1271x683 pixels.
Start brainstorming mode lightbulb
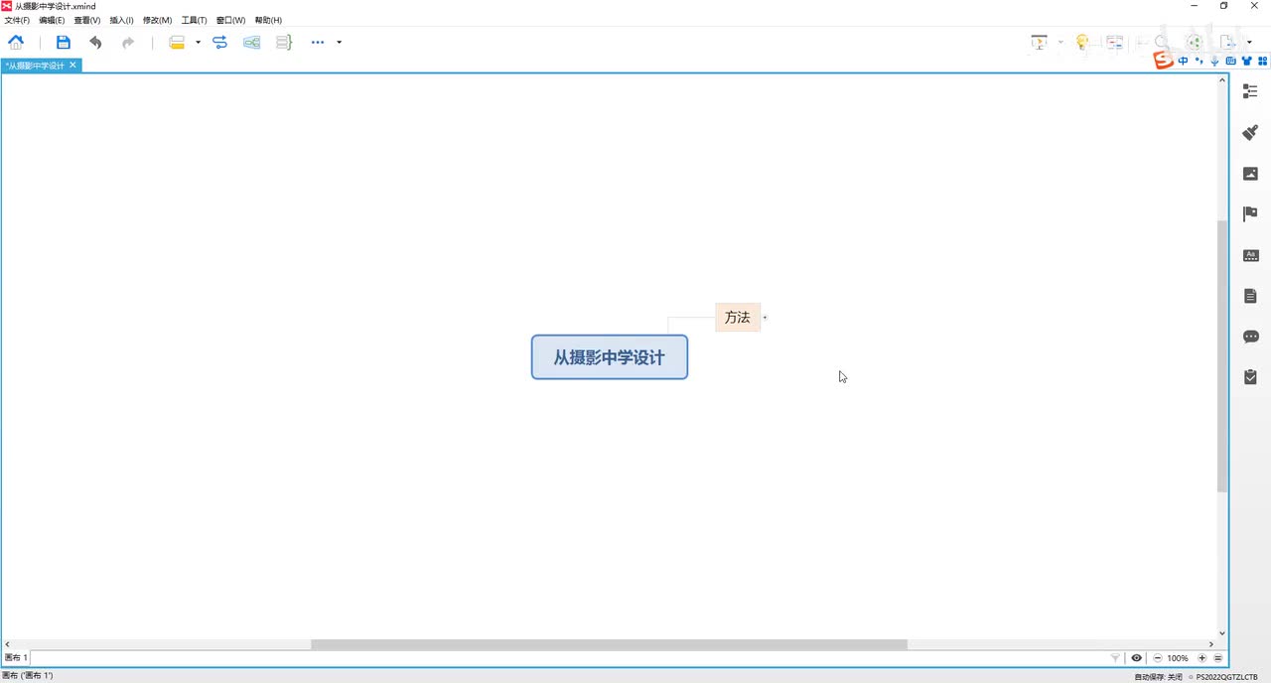(1082, 42)
